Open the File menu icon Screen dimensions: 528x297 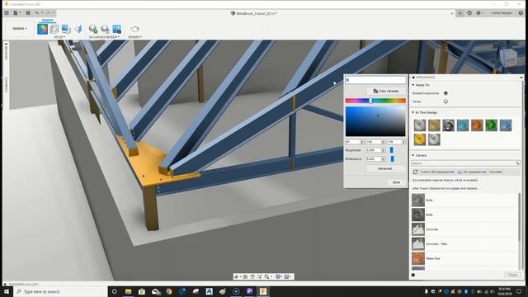pos(16,13)
